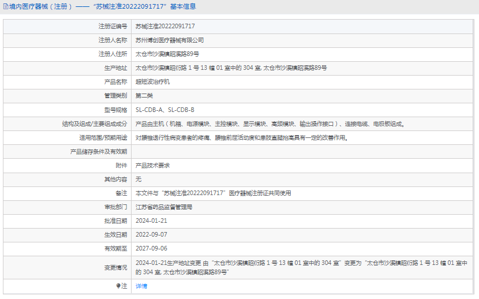The image size is (479, 299).
Task: Select the production address value text
Action: tap(231, 68)
